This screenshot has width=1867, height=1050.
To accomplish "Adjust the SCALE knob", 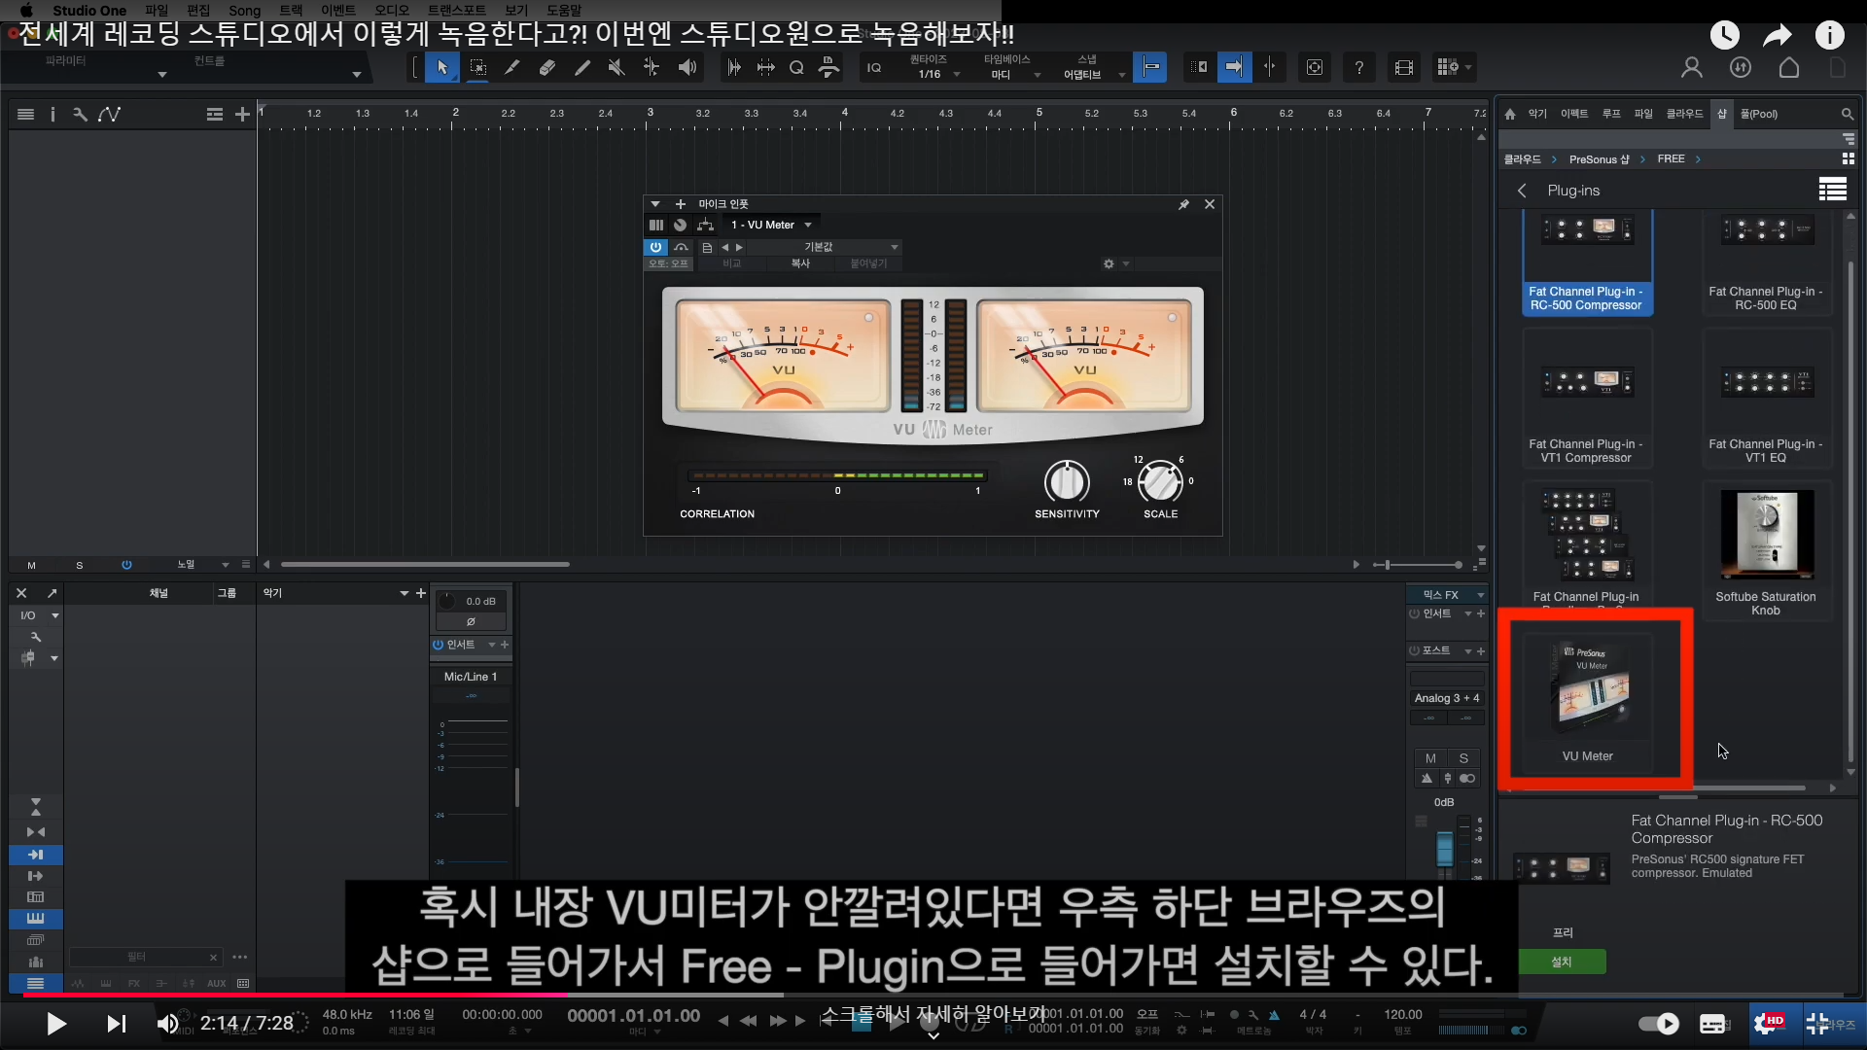I will (1160, 481).
